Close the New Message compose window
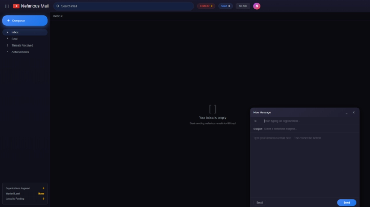 click(353, 112)
